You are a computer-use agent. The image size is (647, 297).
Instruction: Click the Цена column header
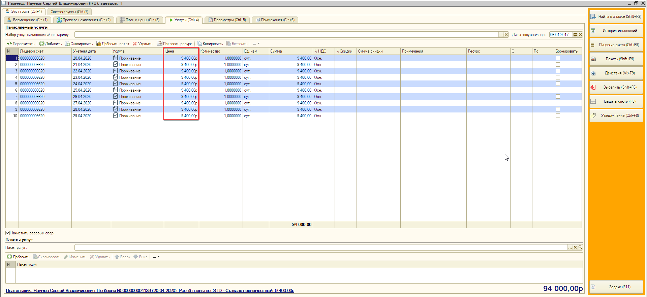[181, 51]
